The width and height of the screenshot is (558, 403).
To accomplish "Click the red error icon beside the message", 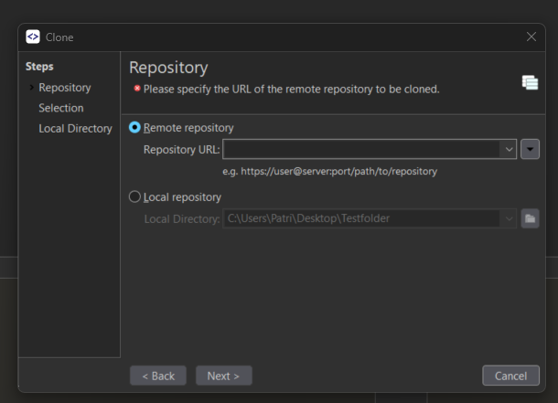I will click(x=136, y=90).
